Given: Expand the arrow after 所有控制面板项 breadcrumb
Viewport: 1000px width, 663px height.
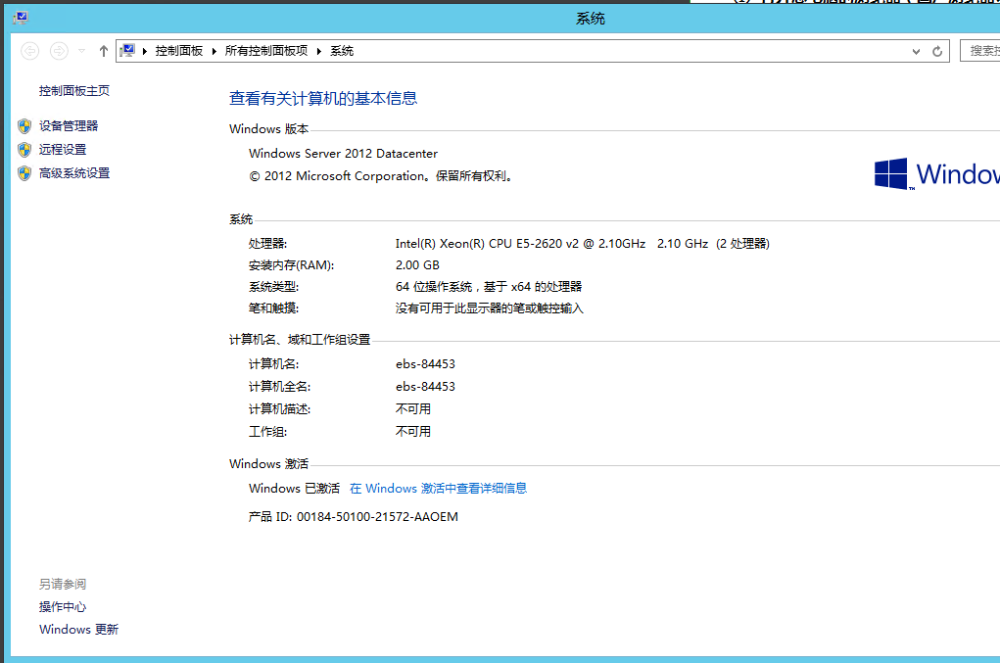Looking at the screenshot, I should (319, 51).
